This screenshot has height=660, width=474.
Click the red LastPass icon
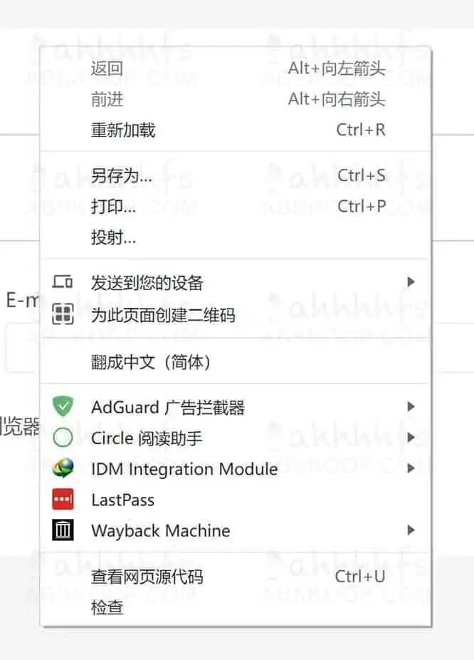63,500
